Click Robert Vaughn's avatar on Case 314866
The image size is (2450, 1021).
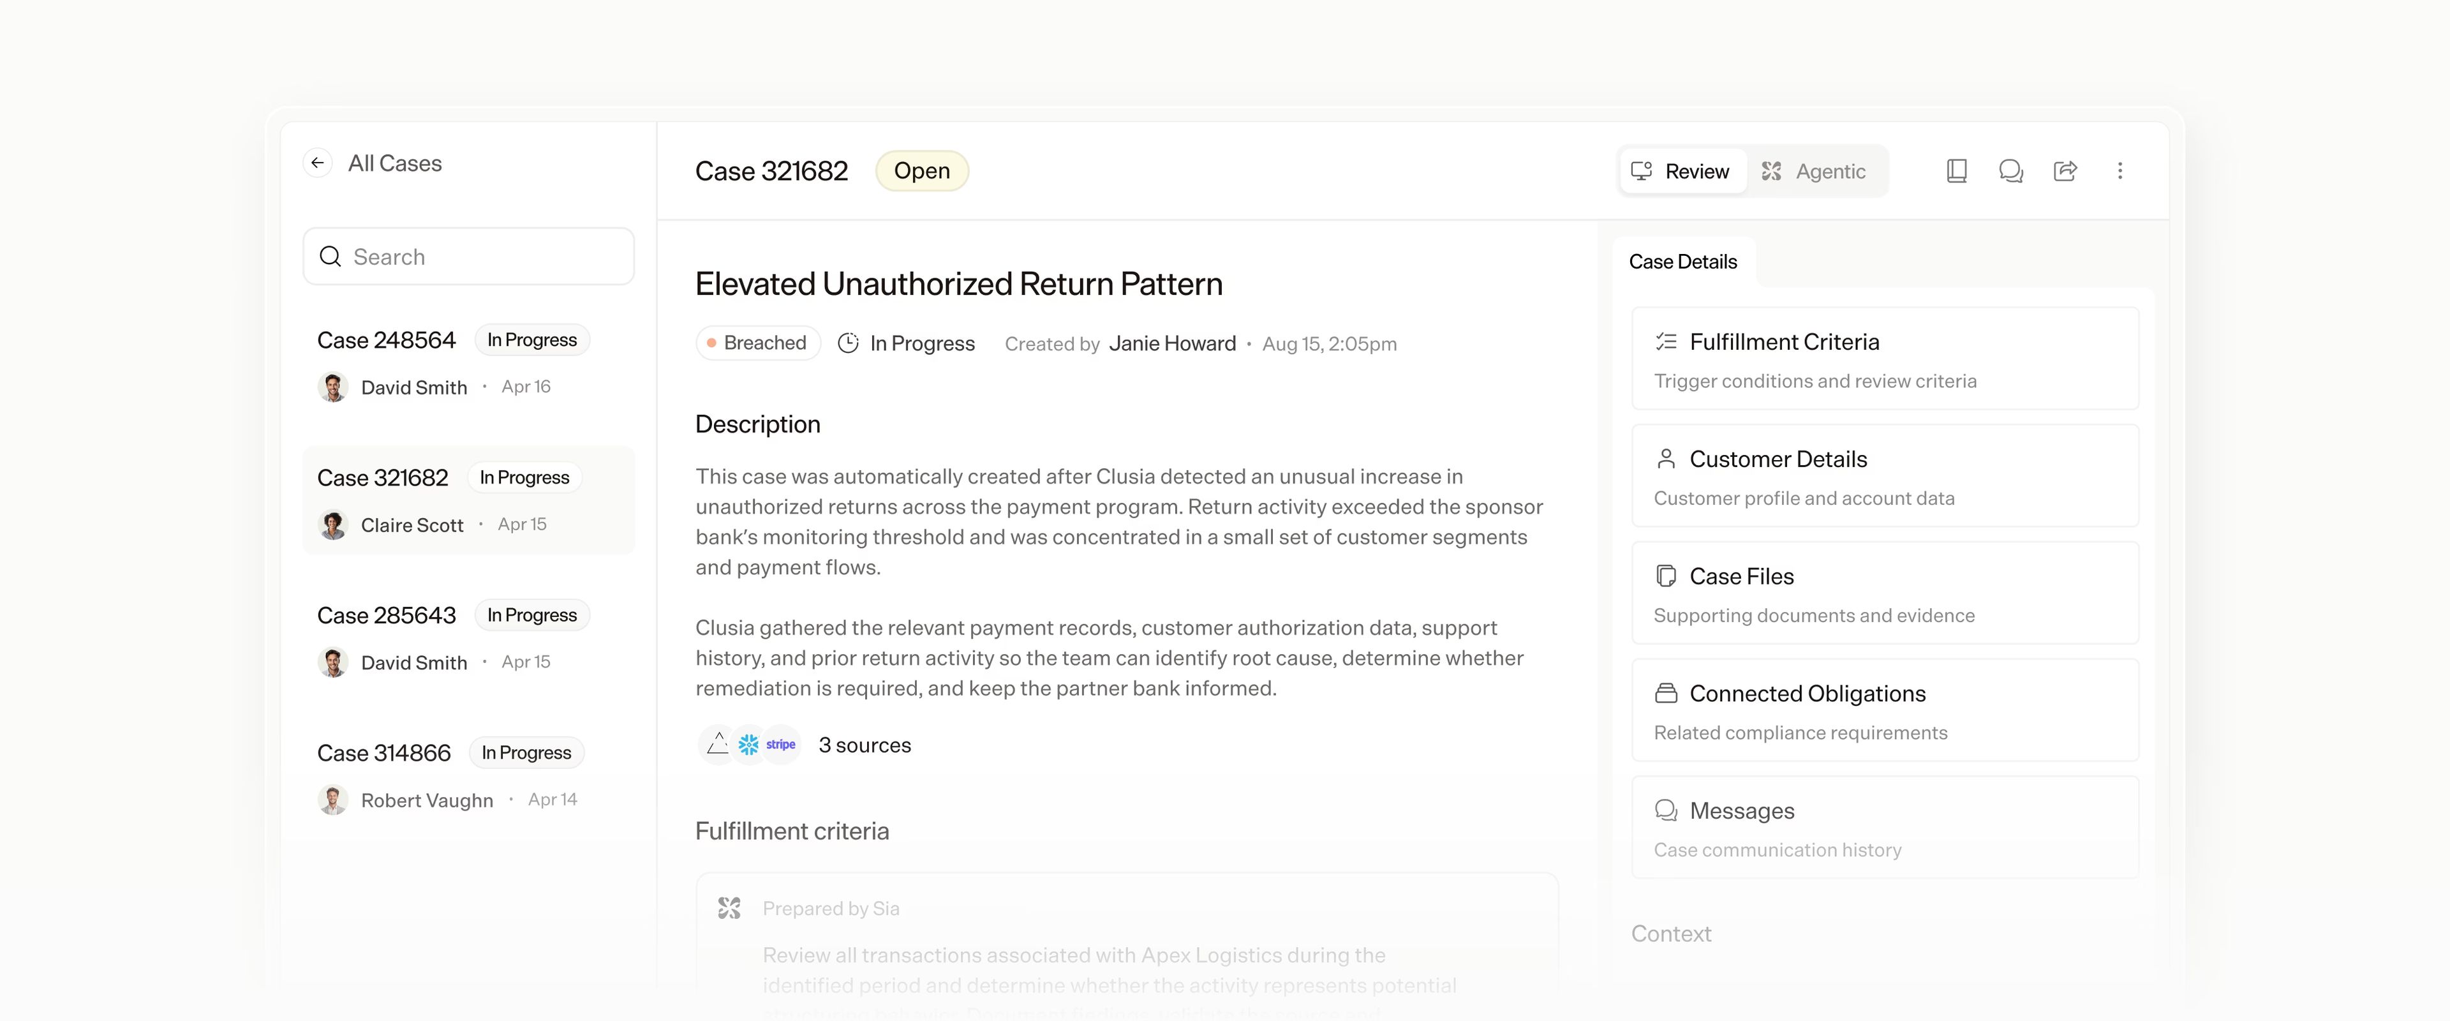[x=333, y=800]
